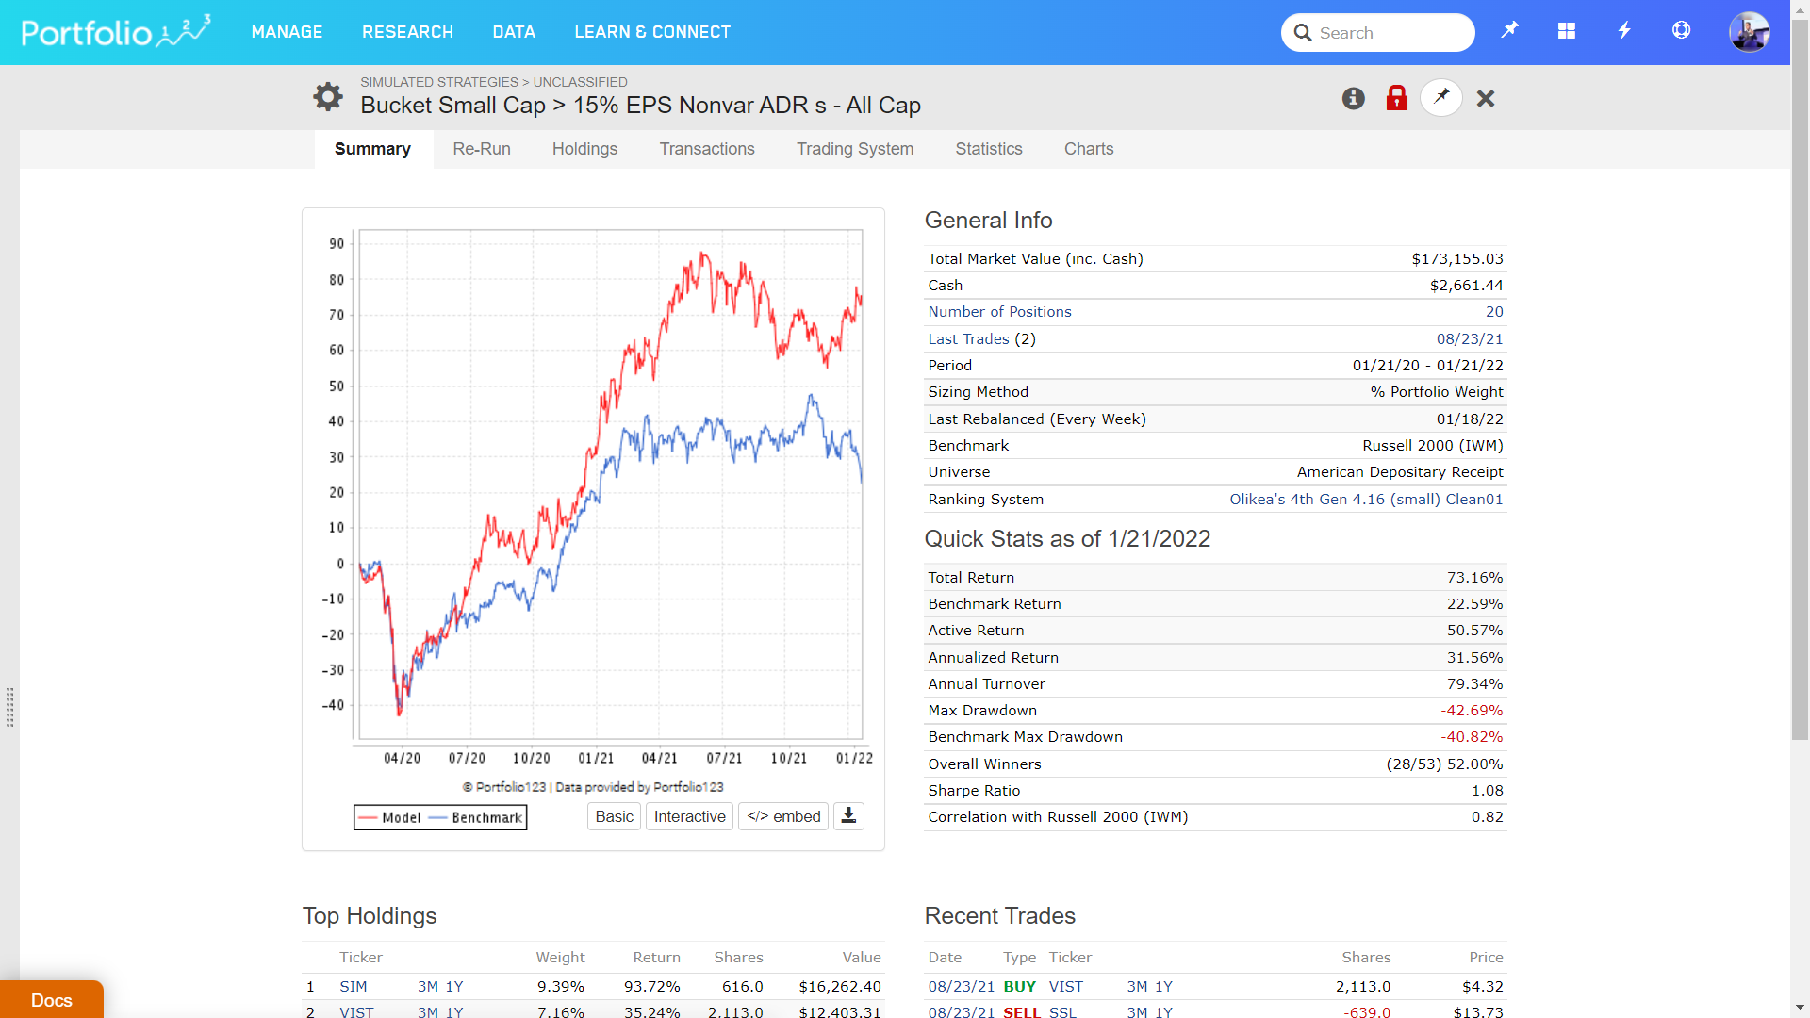Image resolution: width=1810 pixels, height=1018 pixels.
Task: Open the Olikea's 4th Gen ranking system link
Action: 1365,499
